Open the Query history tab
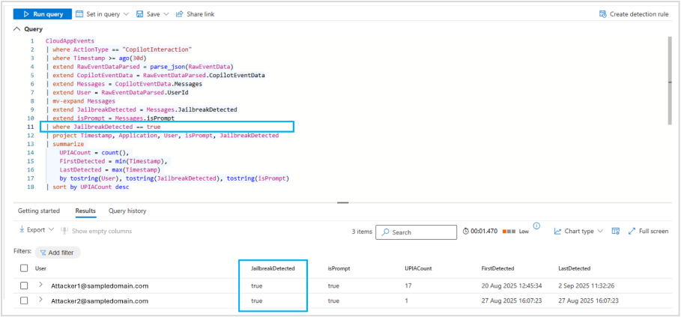Viewport: 681px width, 317px height. tap(127, 211)
